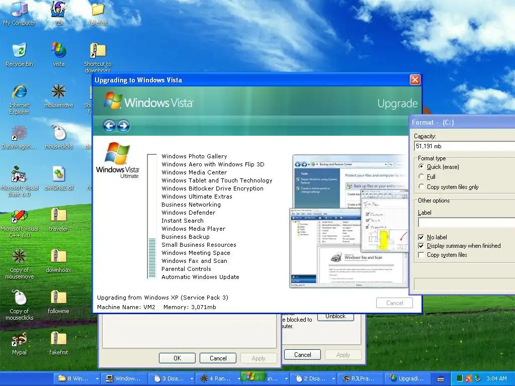
Task: Click the Windows Defender list entry
Action: click(188, 213)
